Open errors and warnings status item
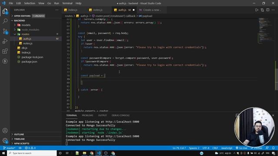 (x=30, y=148)
